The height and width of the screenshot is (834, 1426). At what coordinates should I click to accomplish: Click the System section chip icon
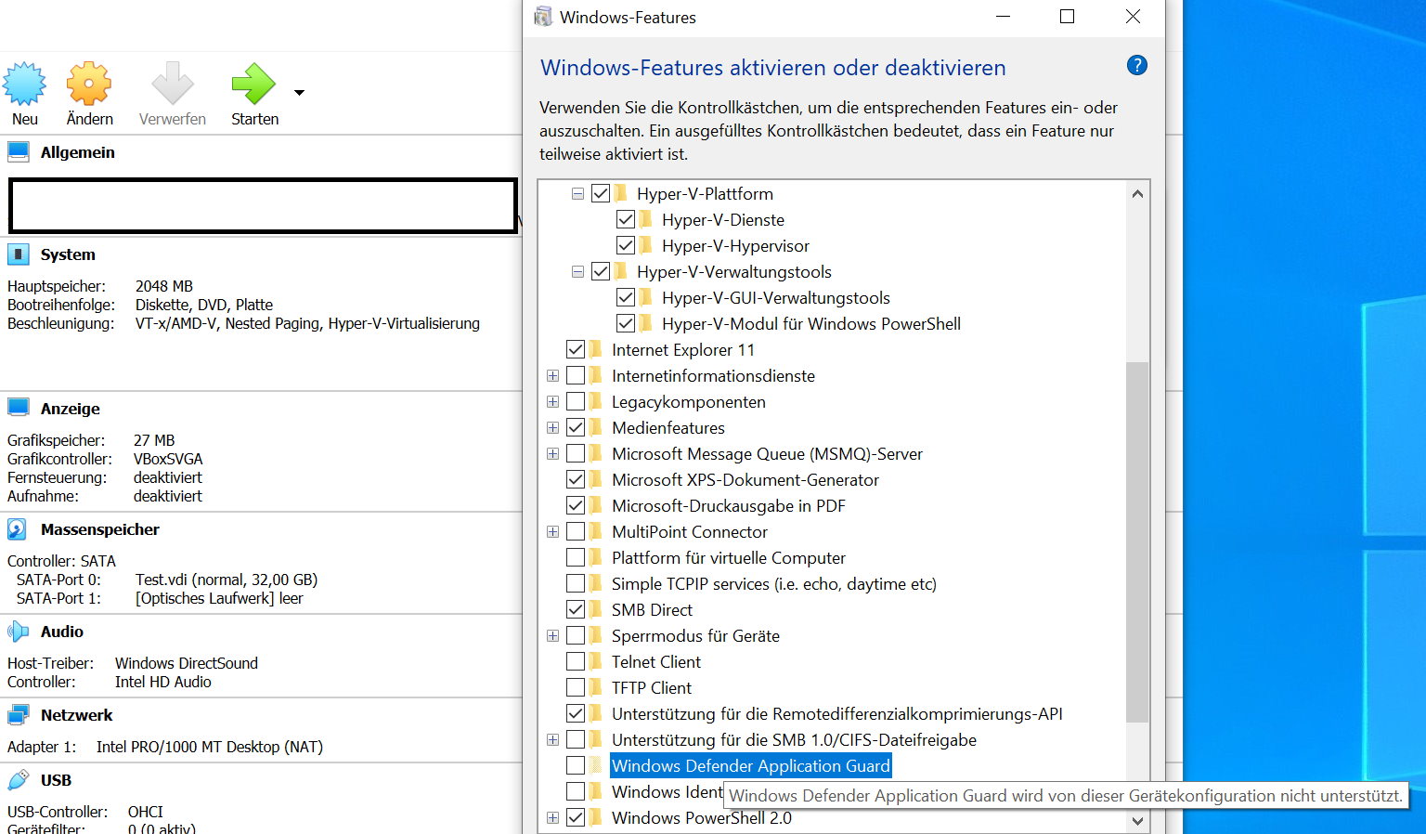tap(19, 254)
